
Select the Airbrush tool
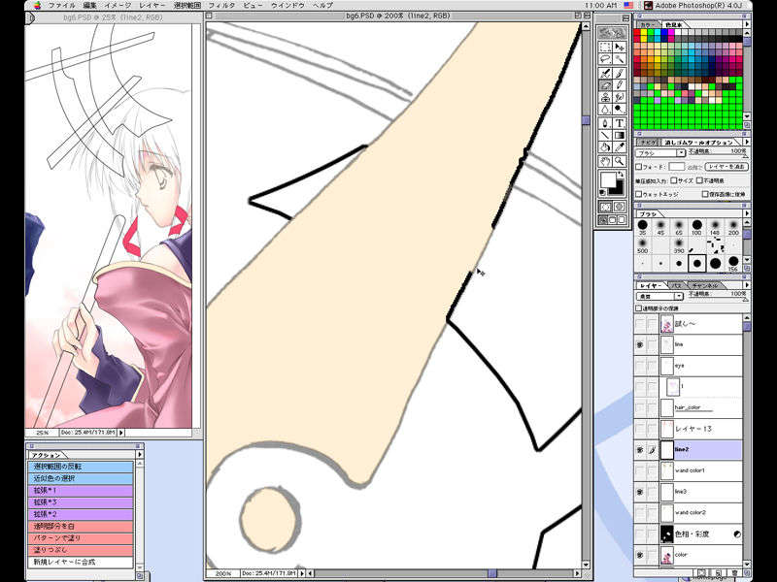click(605, 73)
